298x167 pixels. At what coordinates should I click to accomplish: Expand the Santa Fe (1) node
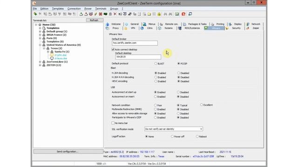click(x=48, y=51)
